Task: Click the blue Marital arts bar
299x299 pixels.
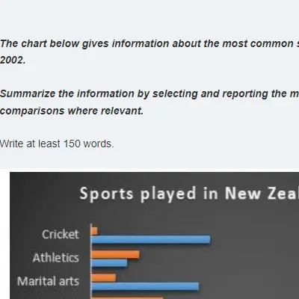Action: 145,286
